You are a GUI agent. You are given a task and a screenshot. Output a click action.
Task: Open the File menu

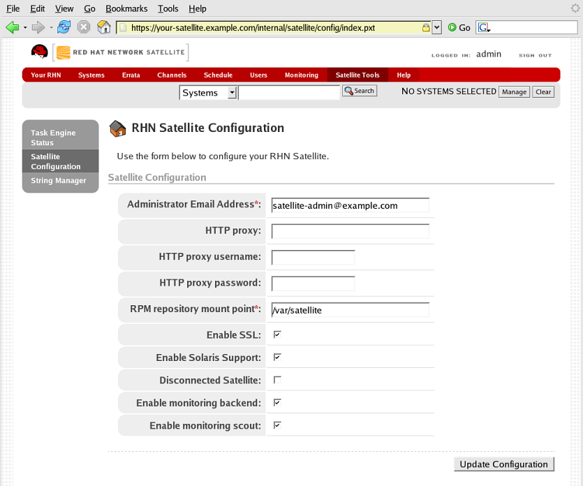[x=13, y=8]
